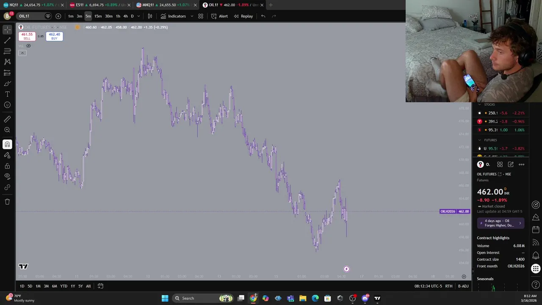
Task: Open the chart patterns tool
Action: (x=7, y=62)
